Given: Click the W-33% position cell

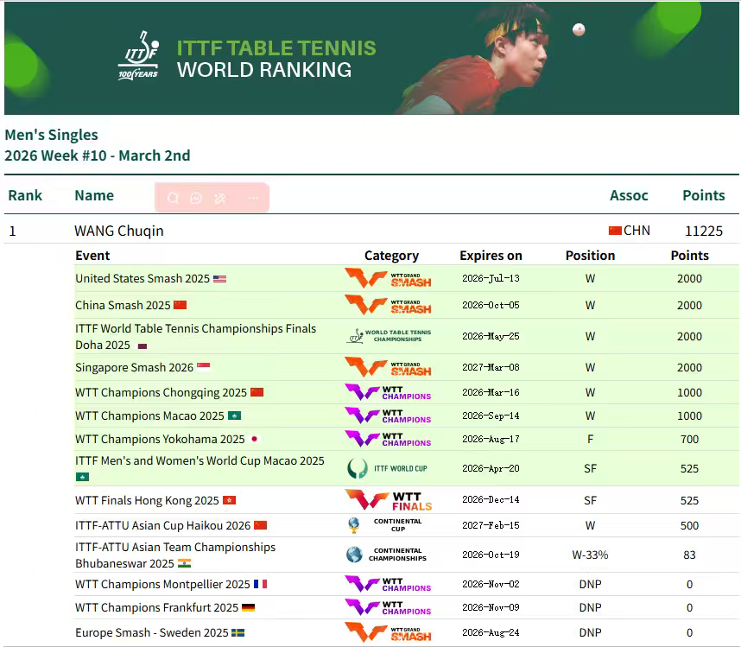Looking at the screenshot, I should pos(590,555).
